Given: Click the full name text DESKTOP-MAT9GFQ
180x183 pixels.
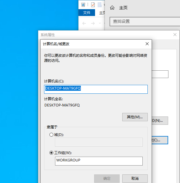Looking at the screenshot, I should [62, 105].
